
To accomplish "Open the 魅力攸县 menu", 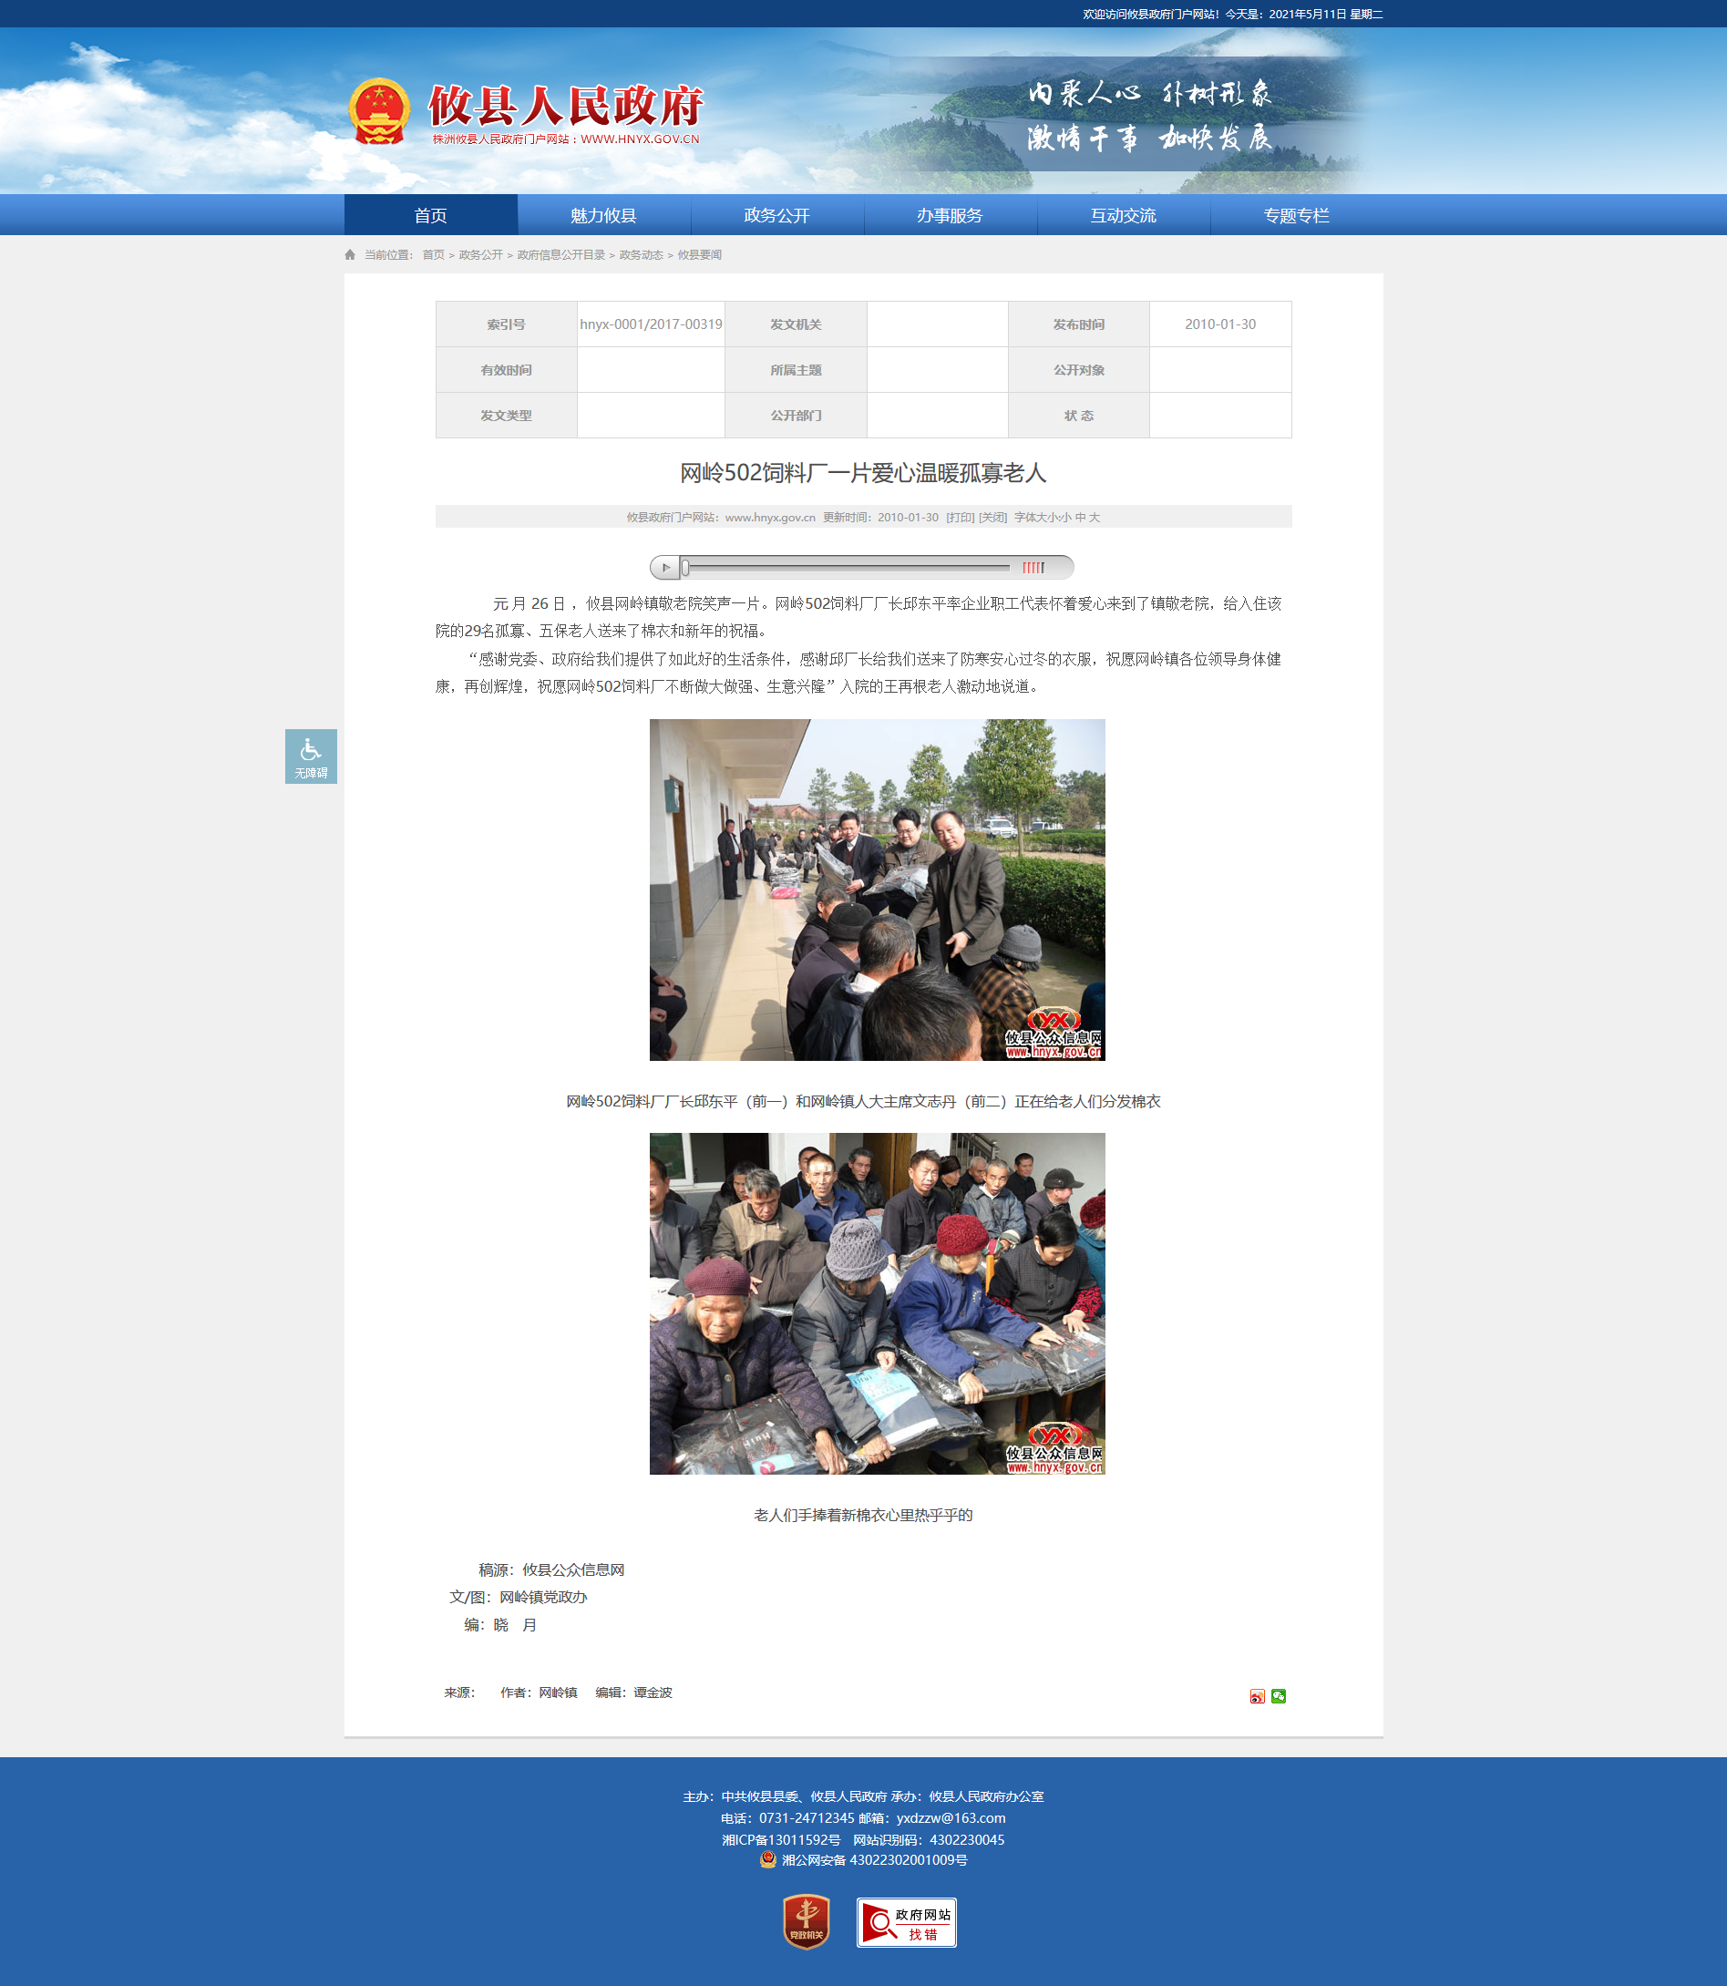I will [603, 215].
